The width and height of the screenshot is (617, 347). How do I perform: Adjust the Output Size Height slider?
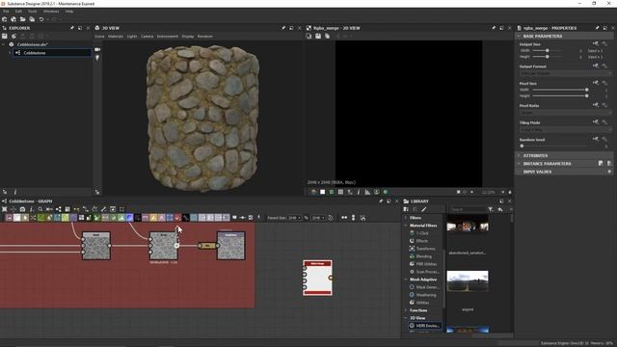click(547, 57)
